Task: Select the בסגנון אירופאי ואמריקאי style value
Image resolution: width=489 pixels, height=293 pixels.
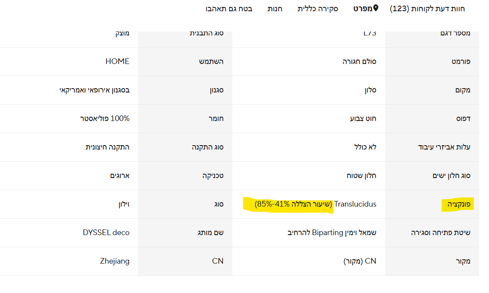Action: click(94, 90)
